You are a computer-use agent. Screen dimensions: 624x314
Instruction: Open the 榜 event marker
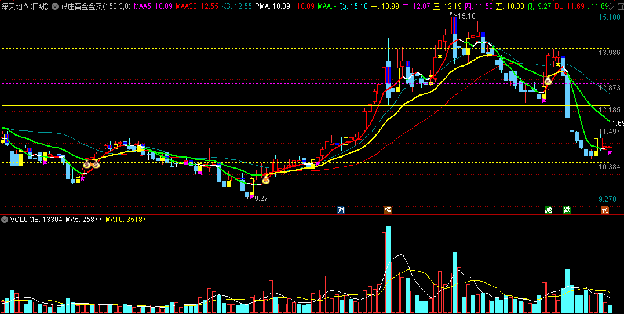pos(388,210)
